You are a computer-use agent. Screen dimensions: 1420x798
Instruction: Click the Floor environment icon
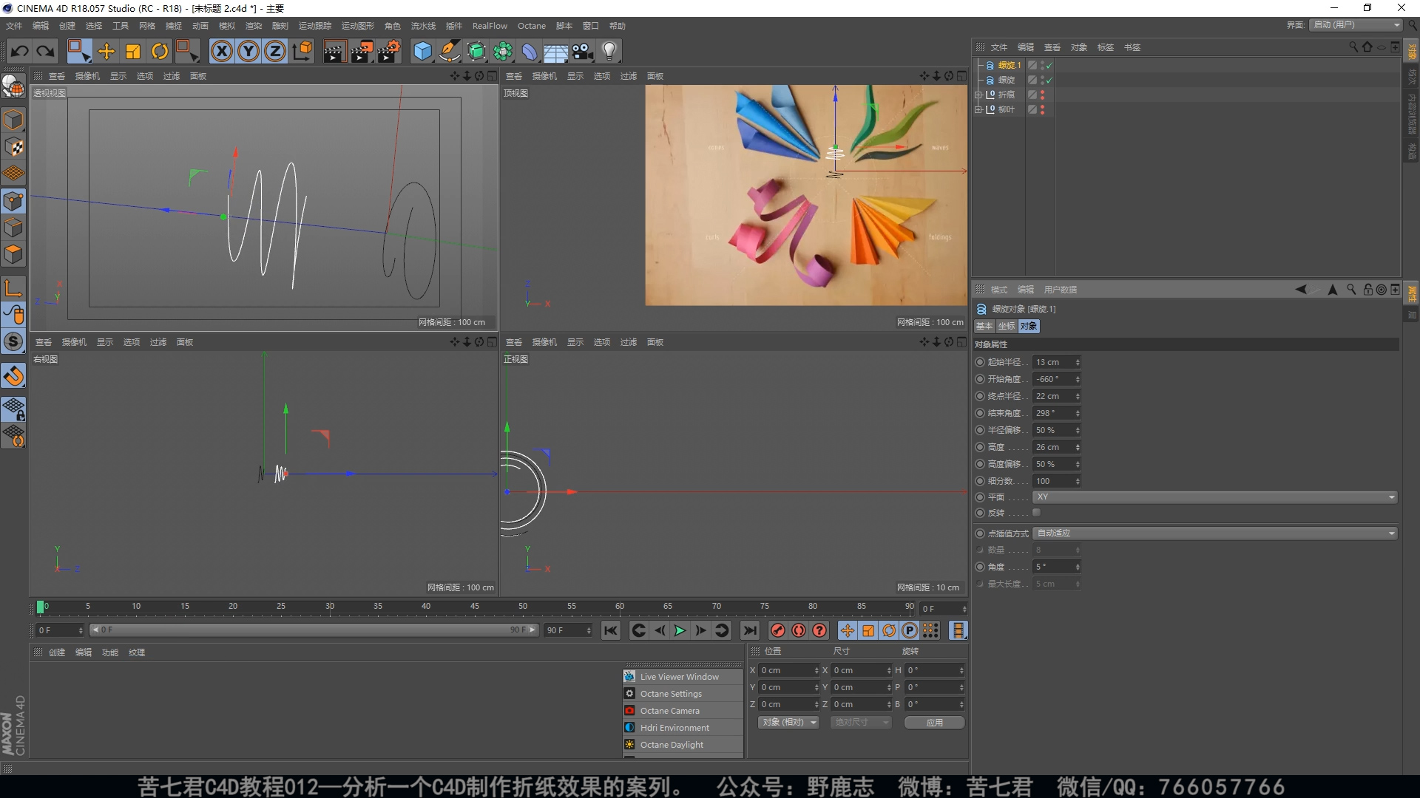click(x=556, y=51)
